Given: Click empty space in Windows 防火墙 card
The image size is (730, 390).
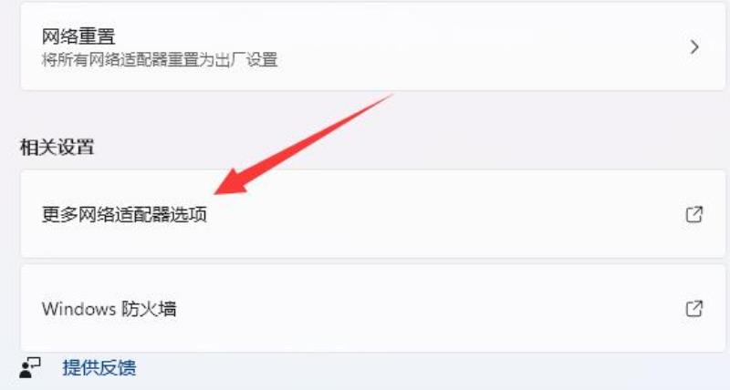Looking at the screenshot, I should [x=419, y=309].
